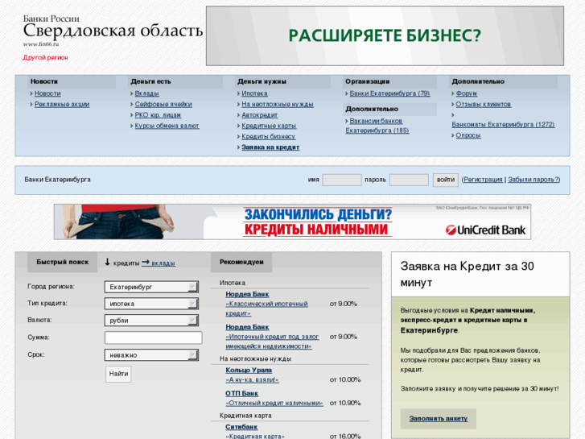Click the от 10.90% rate text
This screenshot has height=439, width=585.
click(x=344, y=403)
